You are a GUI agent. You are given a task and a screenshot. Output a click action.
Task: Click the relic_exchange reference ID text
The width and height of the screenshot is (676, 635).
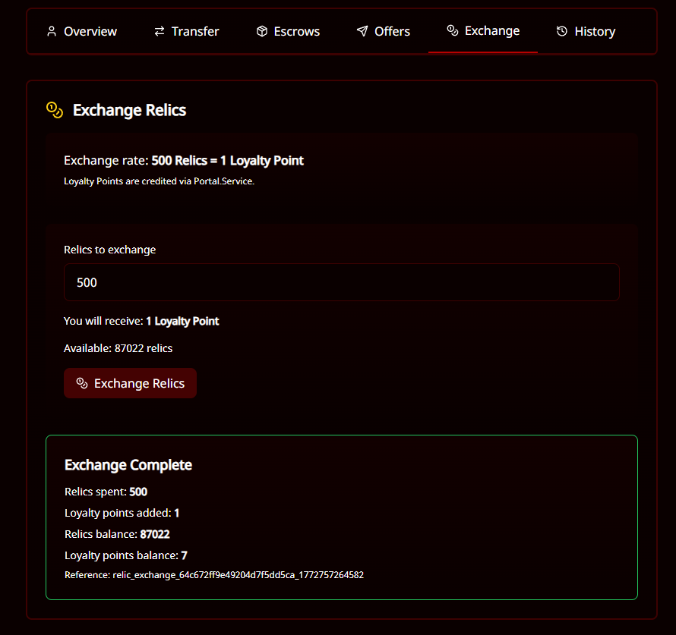(x=238, y=575)
